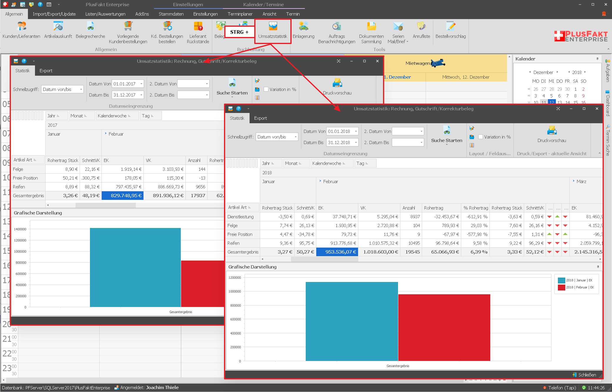Click the 2018 Januar EK legend swatch
The height and width of the screenshot is (392, 612).
561,280
